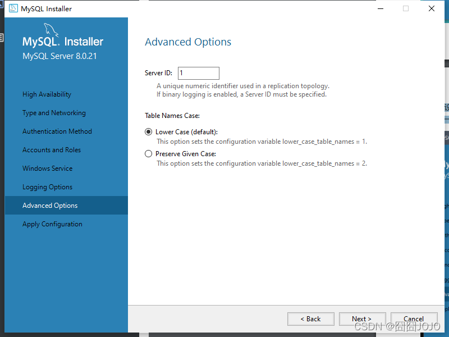Click text 'lower_case_table_names = 2' description
Viewport: 449px width, 337px height.
pos(262,163)
